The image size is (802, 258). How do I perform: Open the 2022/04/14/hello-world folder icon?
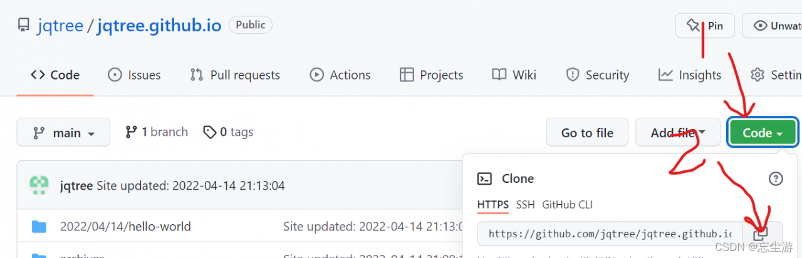(39, 227)
